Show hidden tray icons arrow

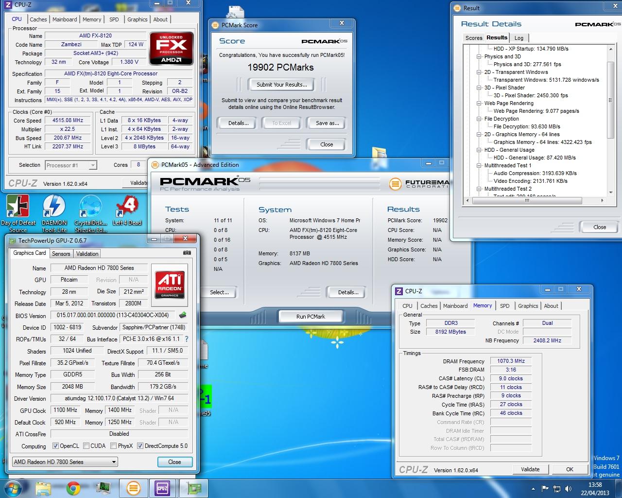click(x=534, y=489)
